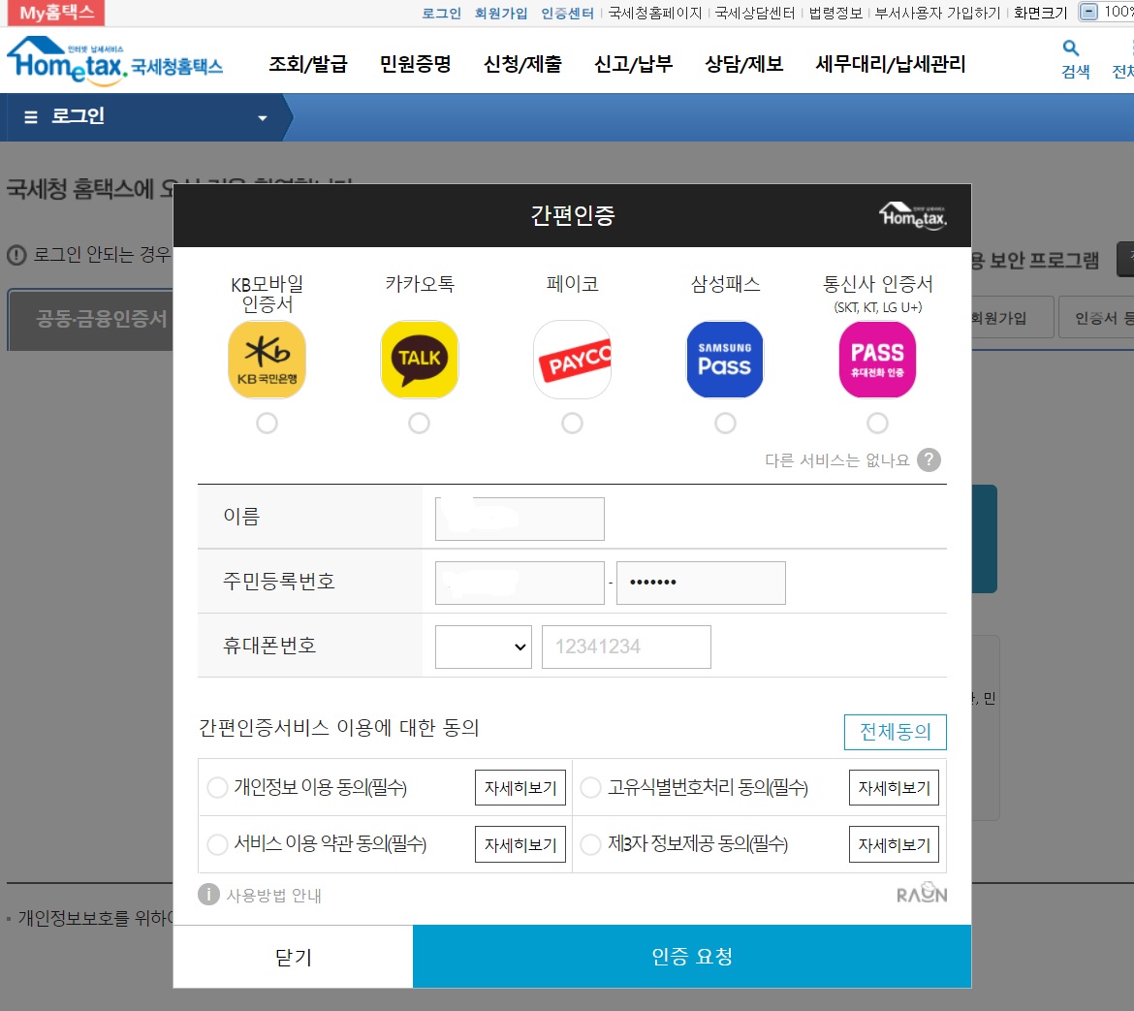
Task: Check 제3자 정보제공 동의(필수)
Action: point(591,844)
